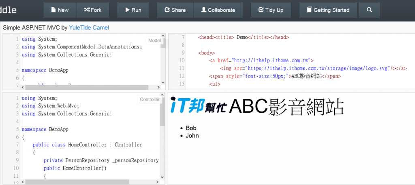Click the img src logo.svg line

[313, 68]
